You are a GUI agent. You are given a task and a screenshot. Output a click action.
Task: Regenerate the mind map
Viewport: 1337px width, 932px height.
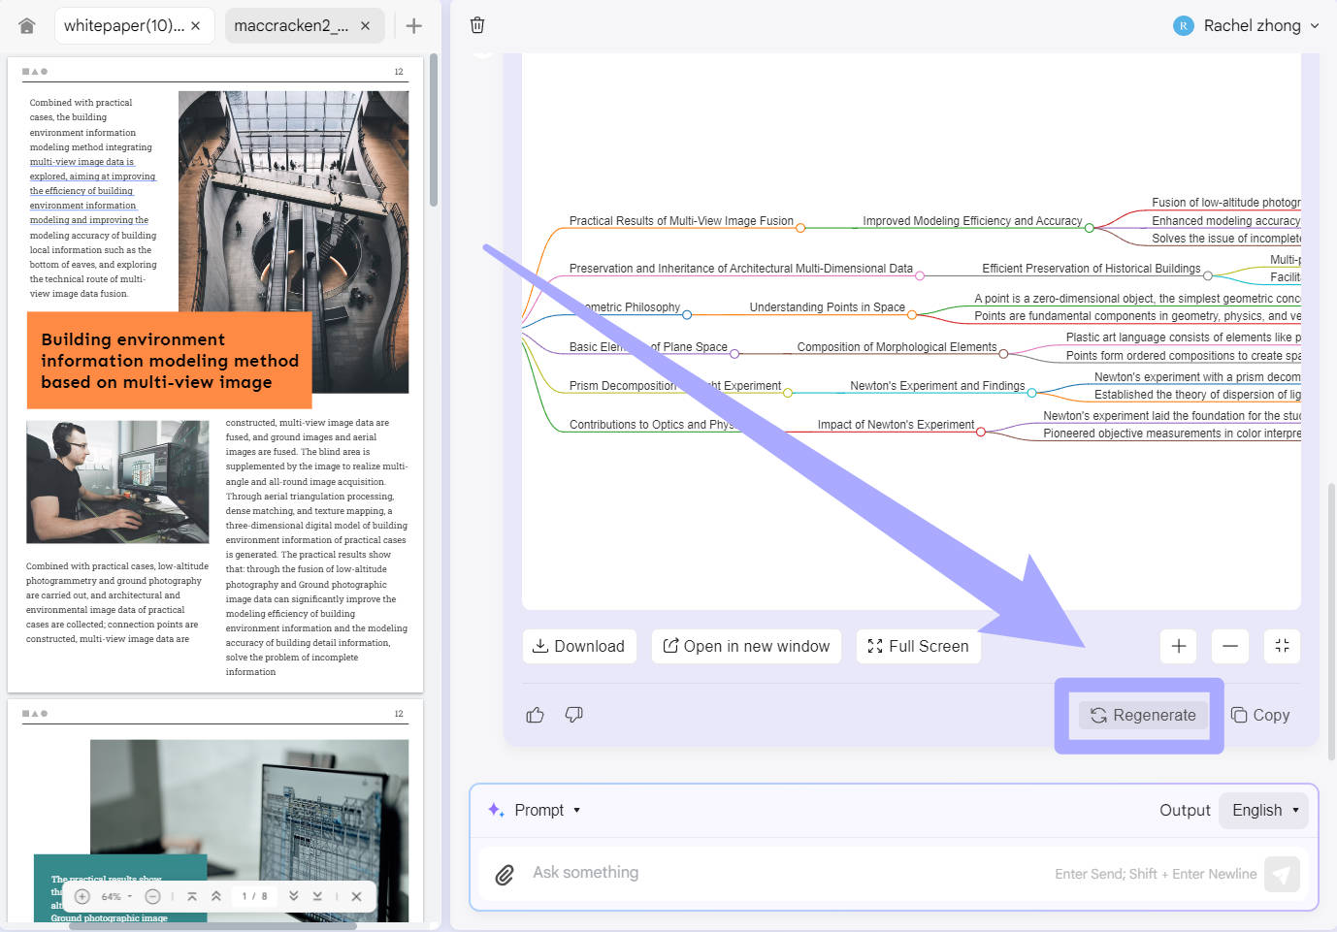tap(1143, 715)
